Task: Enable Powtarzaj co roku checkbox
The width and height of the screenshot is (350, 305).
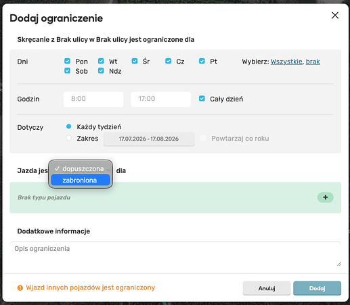Action: (x=203, y=138)
